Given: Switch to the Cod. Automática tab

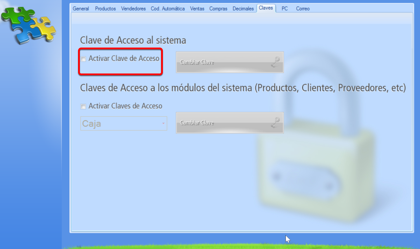Looking at the screenshot, I should tap(167, 8).
